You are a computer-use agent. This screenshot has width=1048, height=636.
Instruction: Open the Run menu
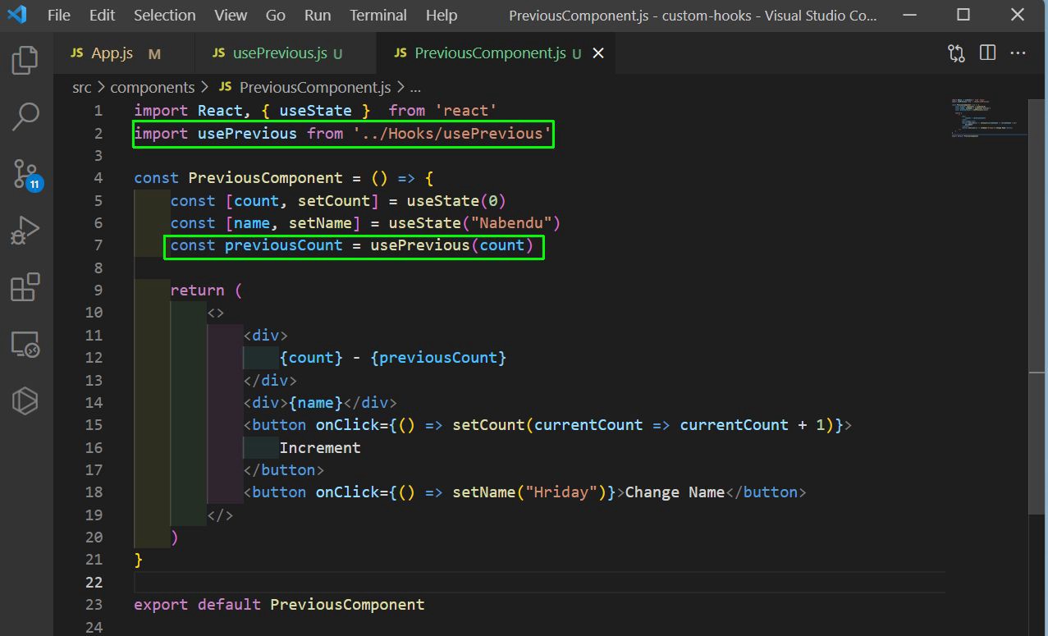coord(318,15)
